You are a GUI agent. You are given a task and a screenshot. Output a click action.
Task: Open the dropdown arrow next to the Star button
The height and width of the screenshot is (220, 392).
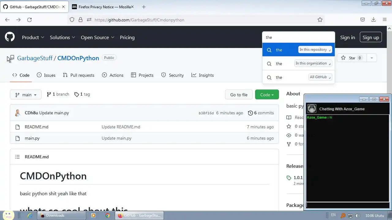371,58
